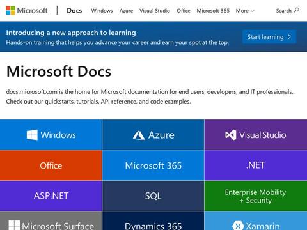The image size is (307, 230).
Task: Expand the More dropdown in header
Action: [x=245, y=11]
